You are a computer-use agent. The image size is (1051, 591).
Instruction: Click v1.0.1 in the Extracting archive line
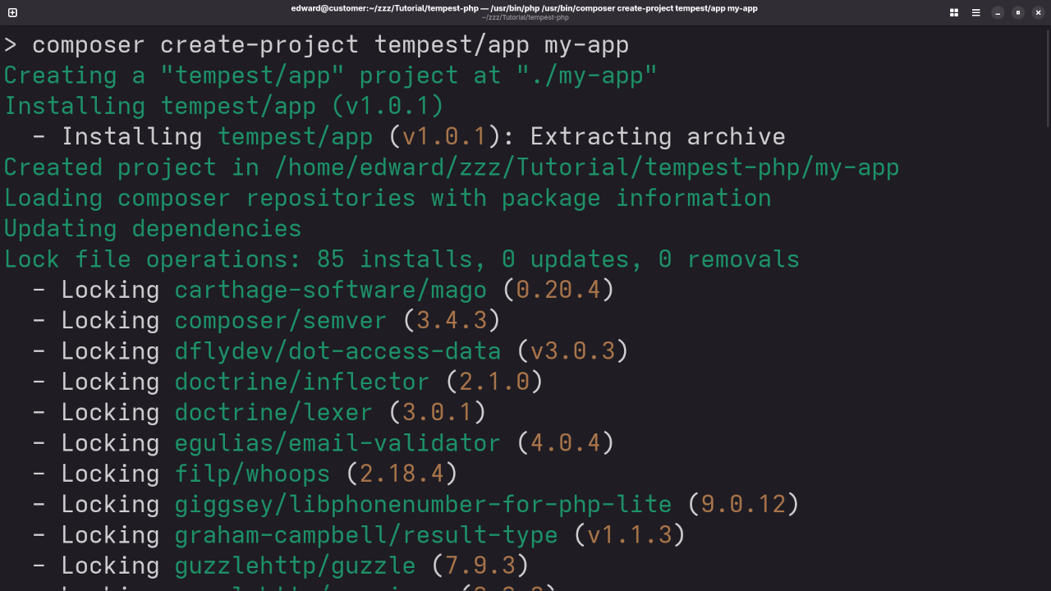pyautogui.click(x=444, y=136)
